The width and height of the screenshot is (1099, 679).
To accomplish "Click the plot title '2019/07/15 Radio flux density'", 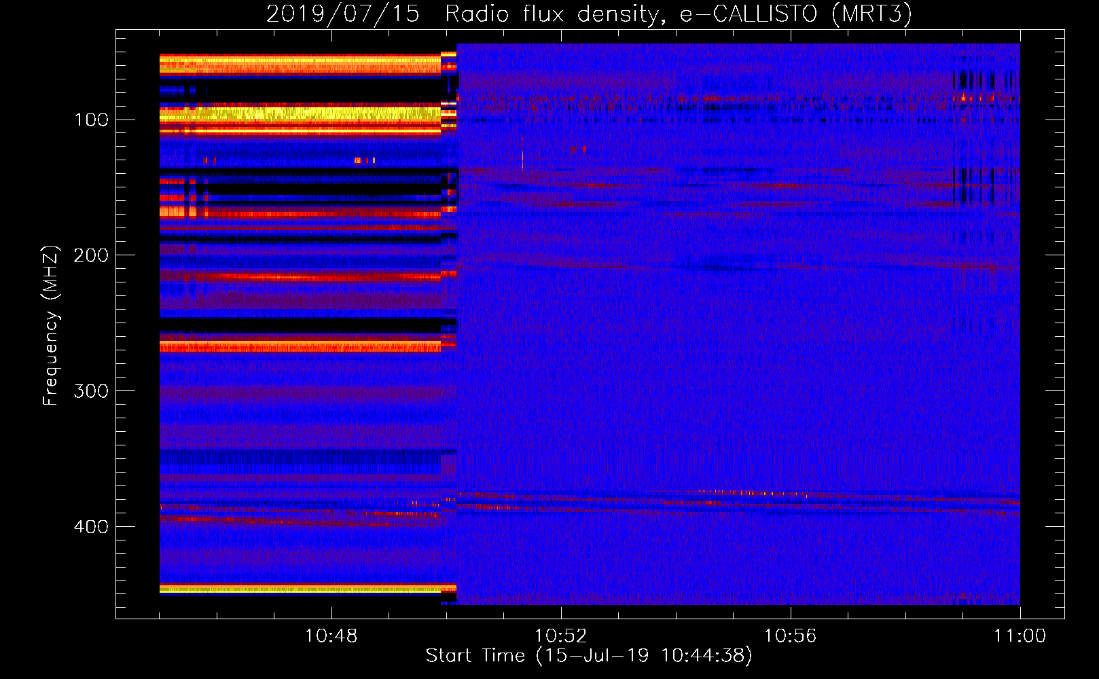I will pyautogui.click(x=589, y=14).
